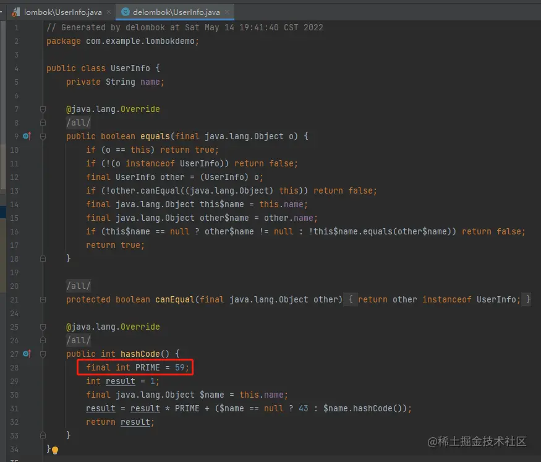Click PRIME constant declaration on line 28
The width and height of the screenshot is (541, 462).
tap(148, 367)
